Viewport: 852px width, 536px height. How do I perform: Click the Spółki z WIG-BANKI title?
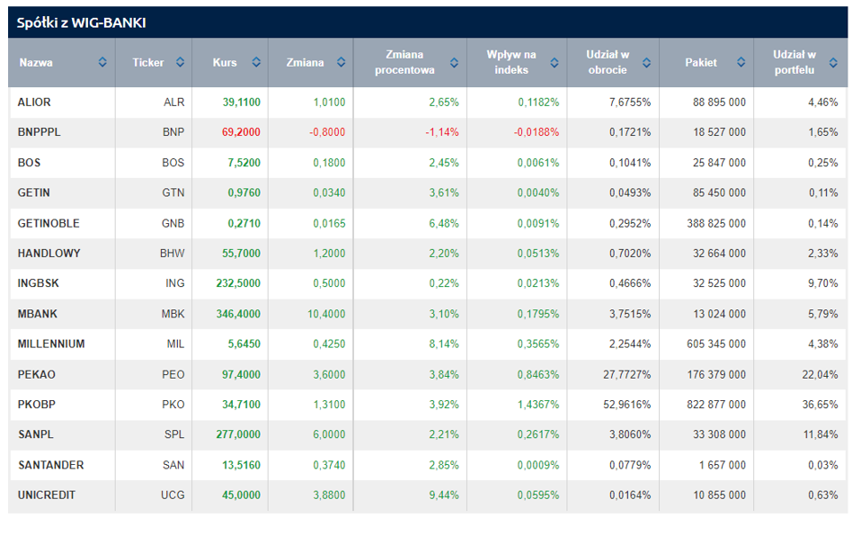pos(81,22)
